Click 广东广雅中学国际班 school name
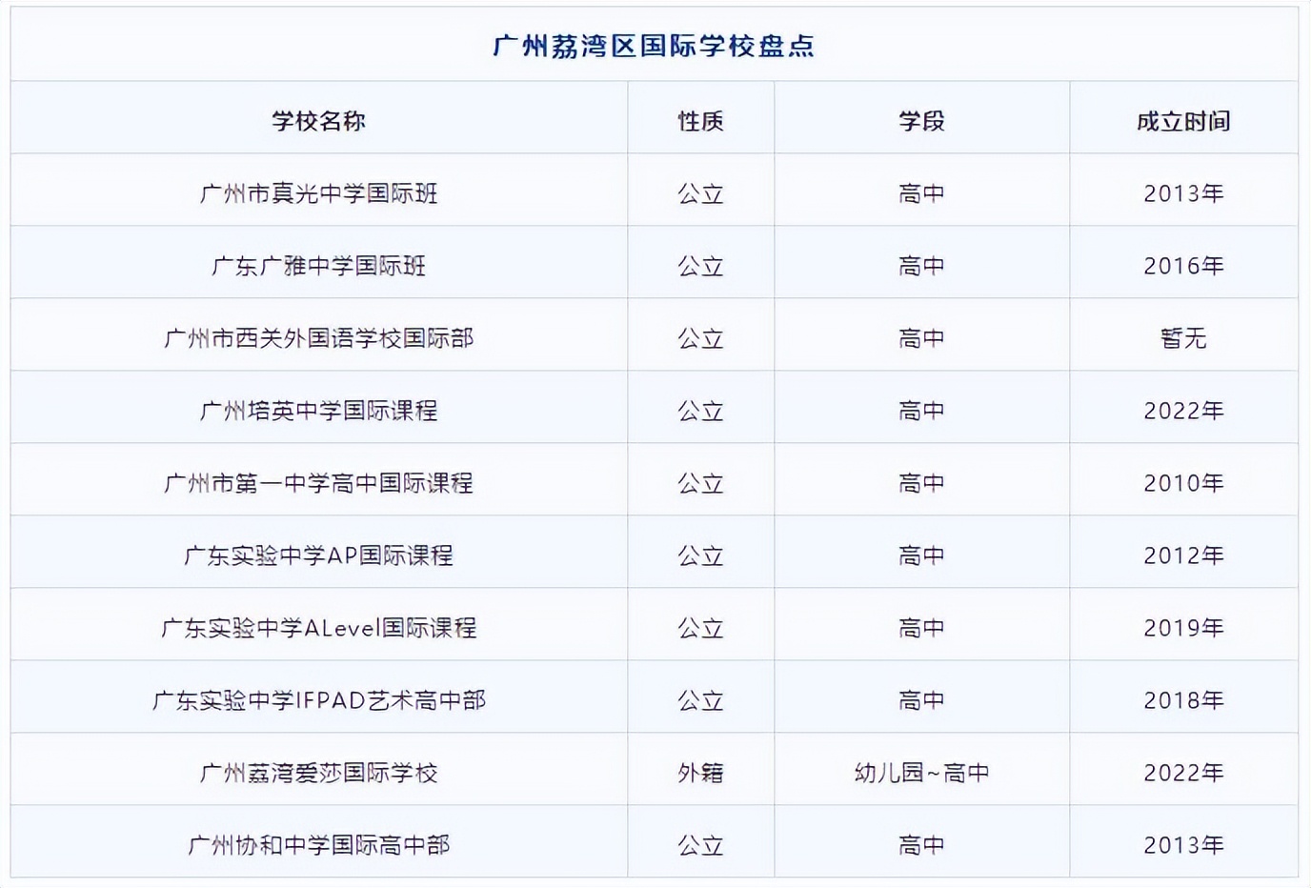1311x888 pixels. (x=318, y=264)
